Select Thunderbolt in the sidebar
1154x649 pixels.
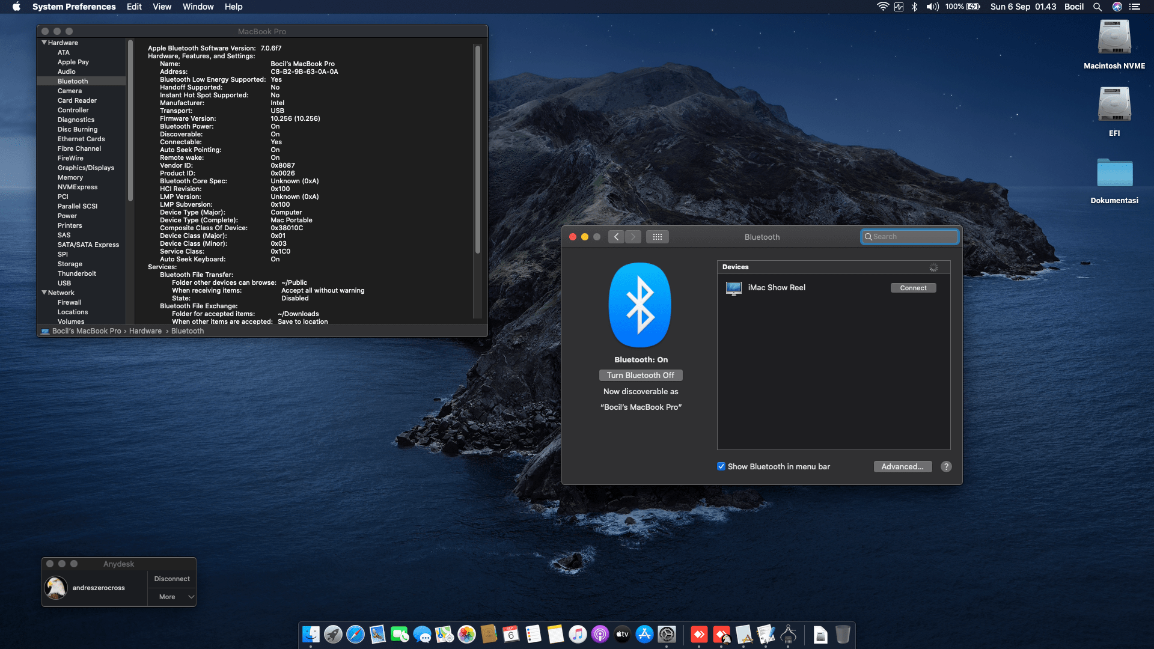tap(77, 273)
